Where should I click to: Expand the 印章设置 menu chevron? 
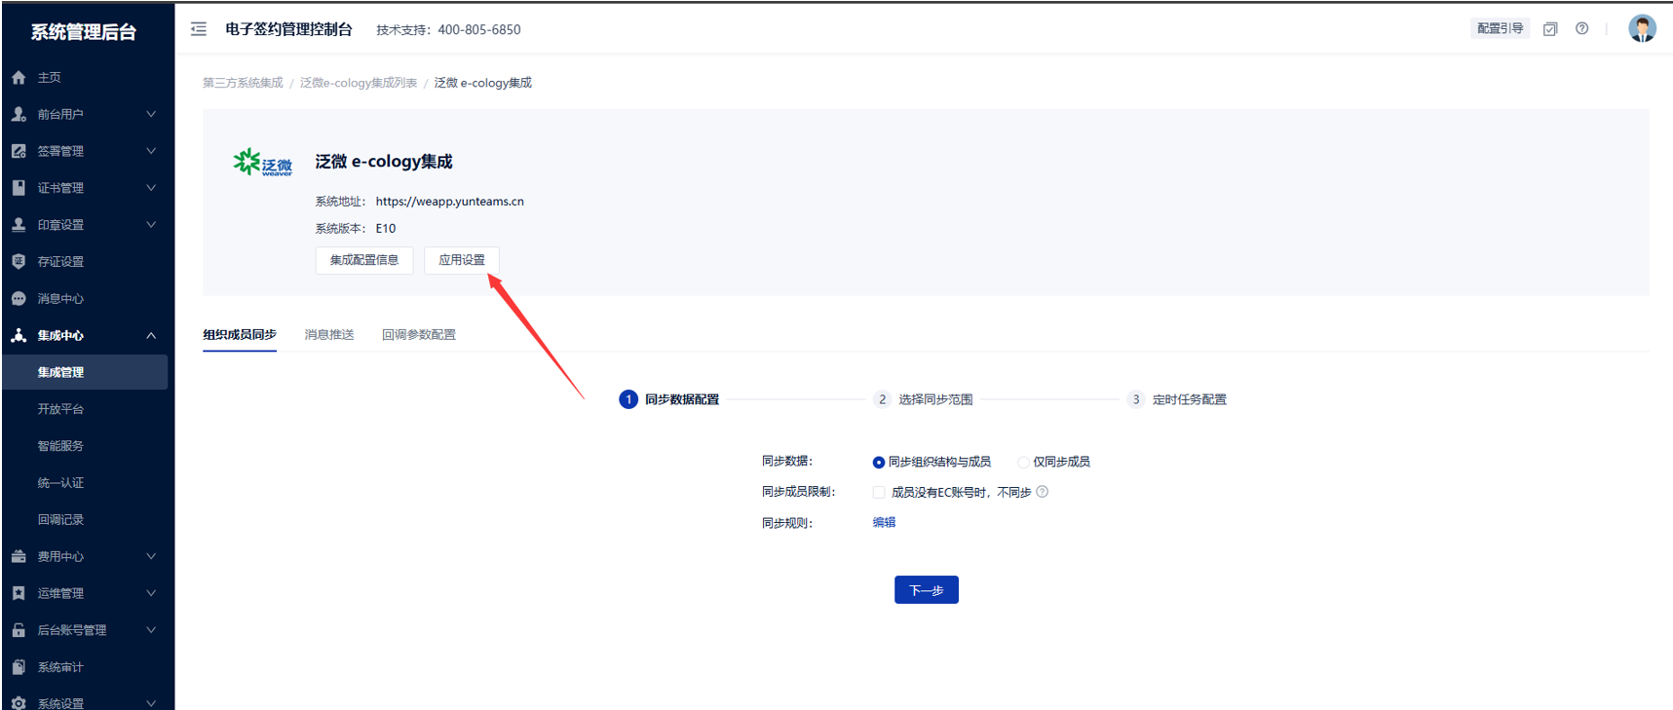(x=151, y=225)
